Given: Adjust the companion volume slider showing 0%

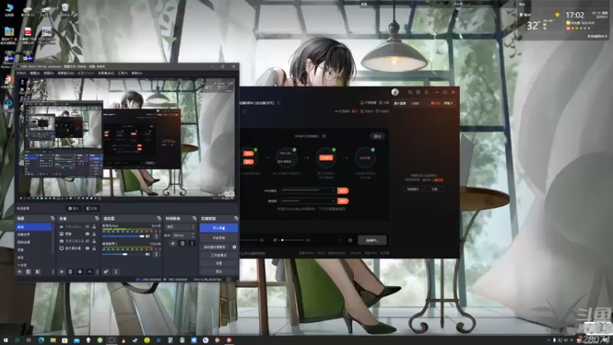Looking at the screenshot, I should click(x=293, y=240).
